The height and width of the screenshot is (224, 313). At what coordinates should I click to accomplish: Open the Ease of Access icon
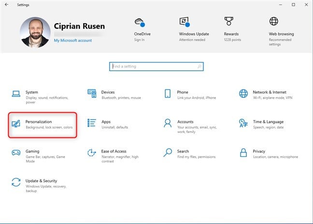92,153
